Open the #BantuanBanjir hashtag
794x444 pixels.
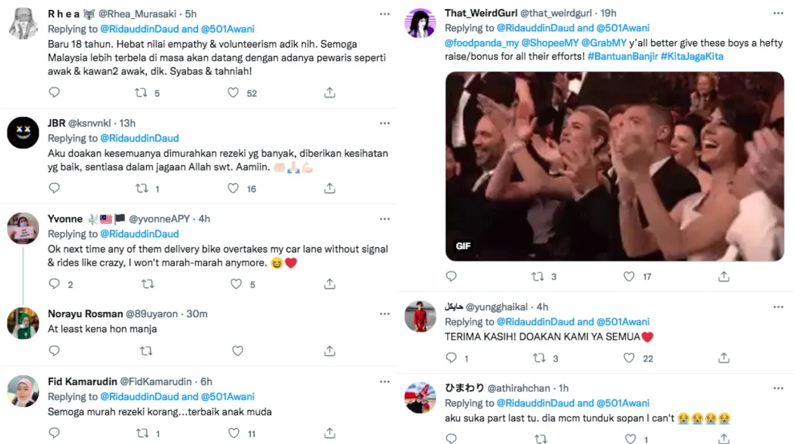(622, 56)
